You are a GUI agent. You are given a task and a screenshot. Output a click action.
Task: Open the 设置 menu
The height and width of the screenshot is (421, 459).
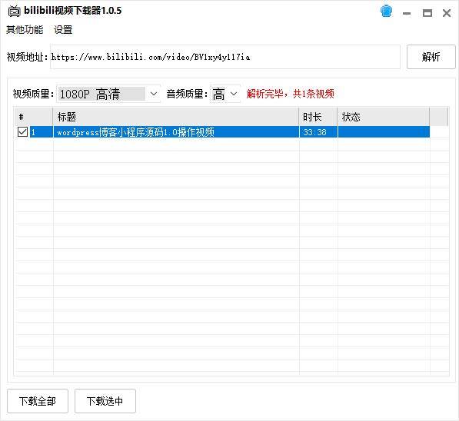(x=63, y=29)
